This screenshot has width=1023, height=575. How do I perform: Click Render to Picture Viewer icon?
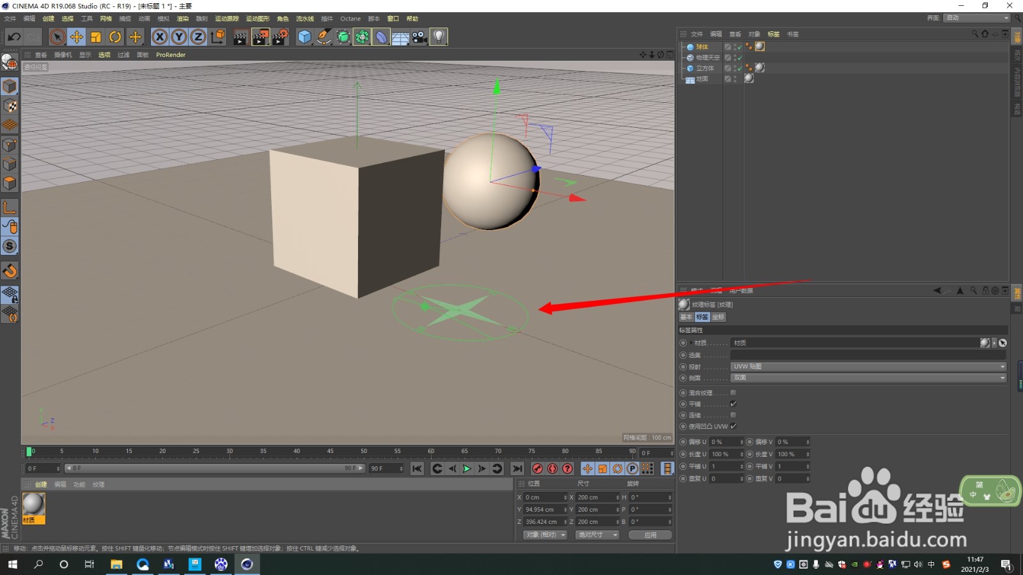[x=261, y=37]
